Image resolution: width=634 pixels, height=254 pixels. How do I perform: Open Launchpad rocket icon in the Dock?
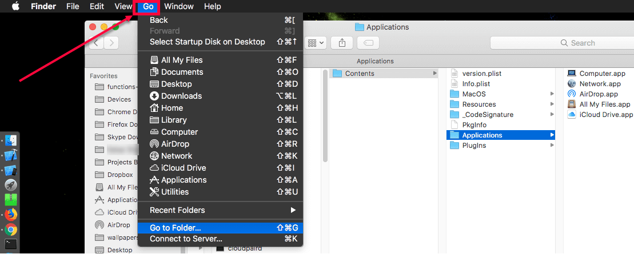pos(11,185)
